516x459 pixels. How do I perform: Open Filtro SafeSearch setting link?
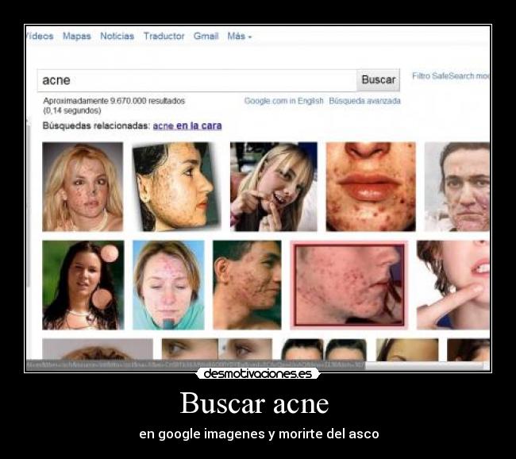pyautogui.click(x=451, y=76)
